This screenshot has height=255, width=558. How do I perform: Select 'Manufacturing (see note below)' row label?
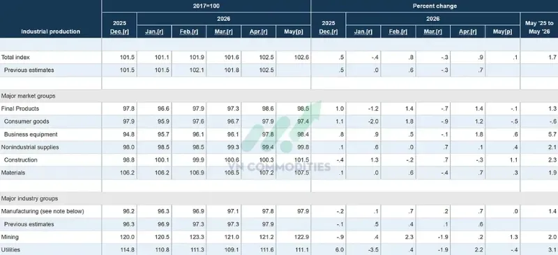tap(43, 211)
